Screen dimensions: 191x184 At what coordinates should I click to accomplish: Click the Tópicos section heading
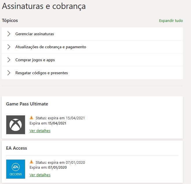pos(10,21)
